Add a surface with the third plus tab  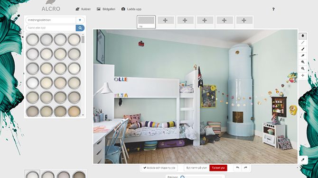coord(205,20)
